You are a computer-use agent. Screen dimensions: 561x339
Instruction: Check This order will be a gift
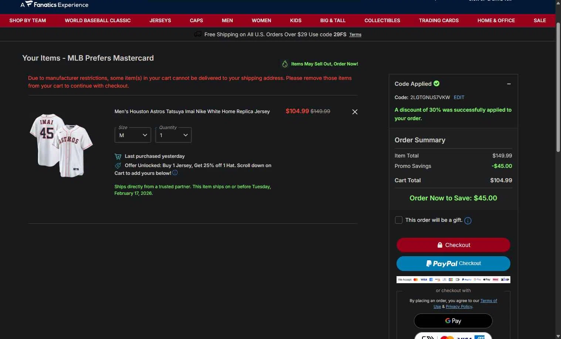click(x=399, y=220)
